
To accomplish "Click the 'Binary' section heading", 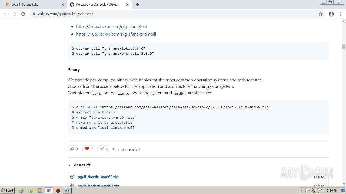I will pos(74,70).
